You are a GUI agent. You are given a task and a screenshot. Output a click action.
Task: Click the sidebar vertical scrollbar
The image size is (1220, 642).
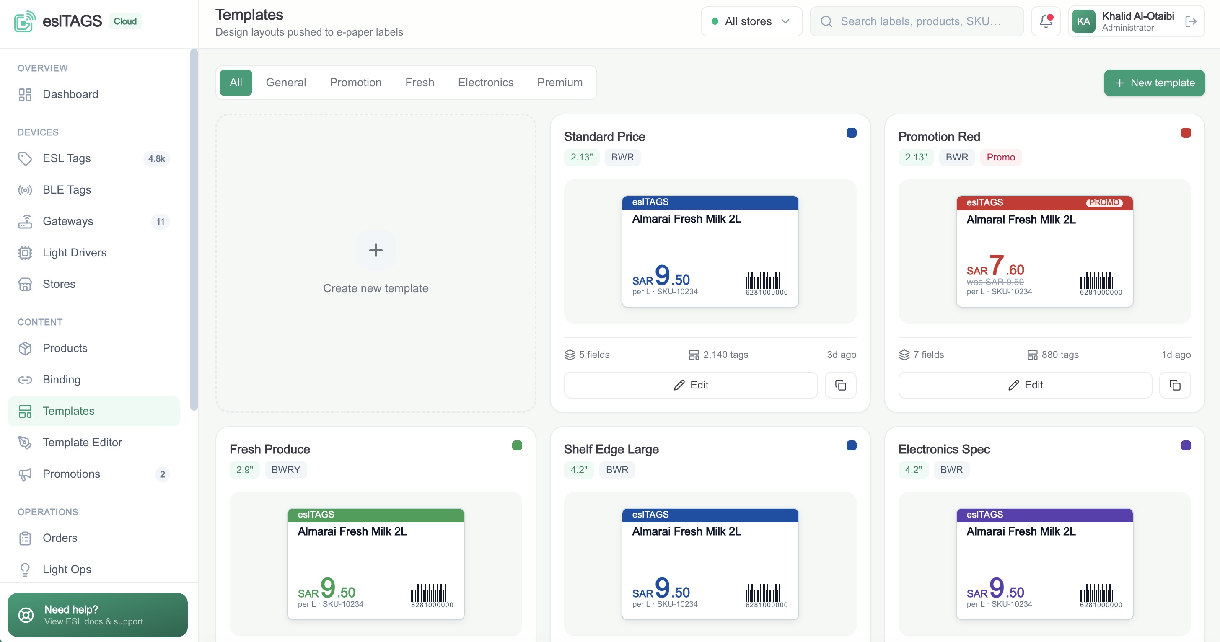click(194, 230)
